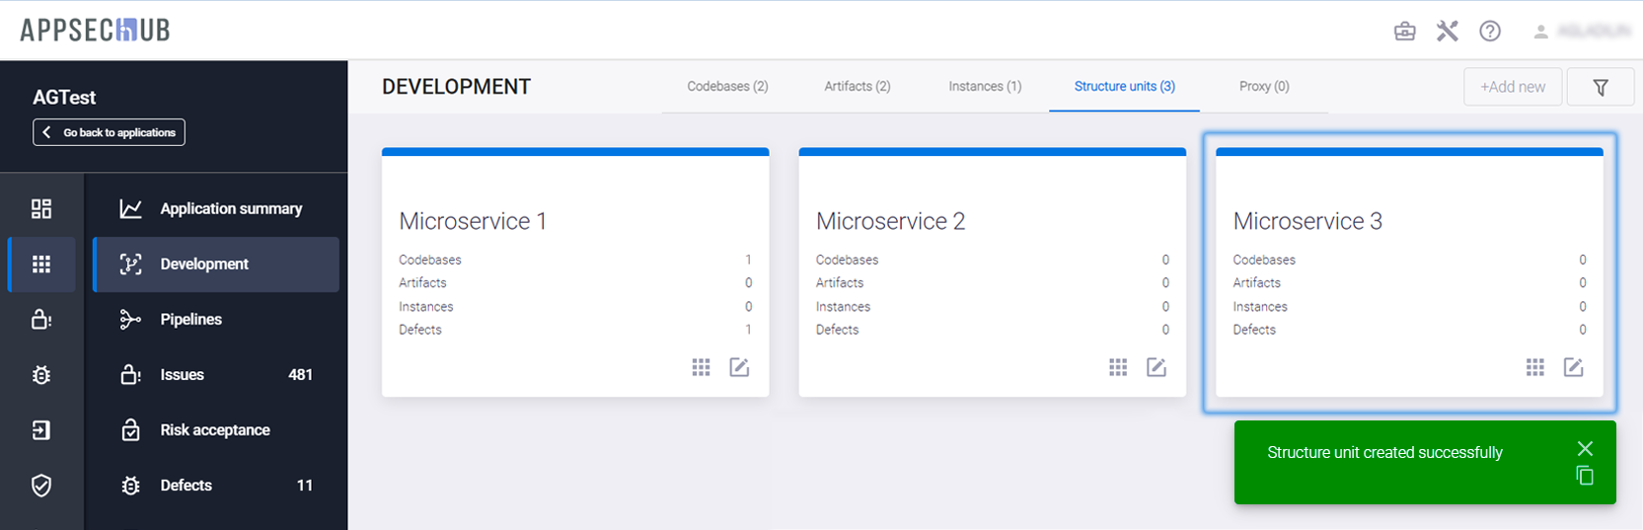The image size is (1643, 530).
Task: Switch to the Artifacts (2) tab
Action: coord(858,87)
